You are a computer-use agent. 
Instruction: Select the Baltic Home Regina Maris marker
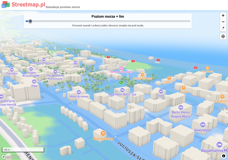[x=181, y=107]
